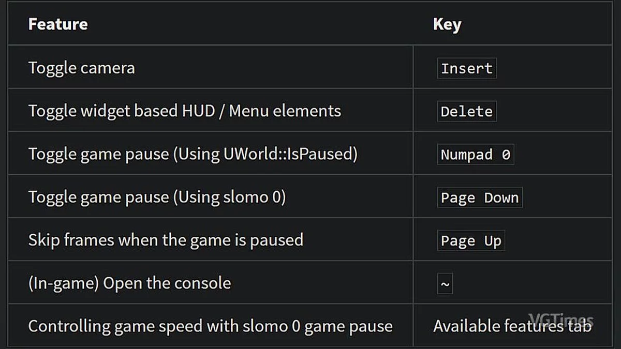This screenshot has height=349, width=621.
Task: Select the Toggle camera feature text
Action: (x=81, y=68)
